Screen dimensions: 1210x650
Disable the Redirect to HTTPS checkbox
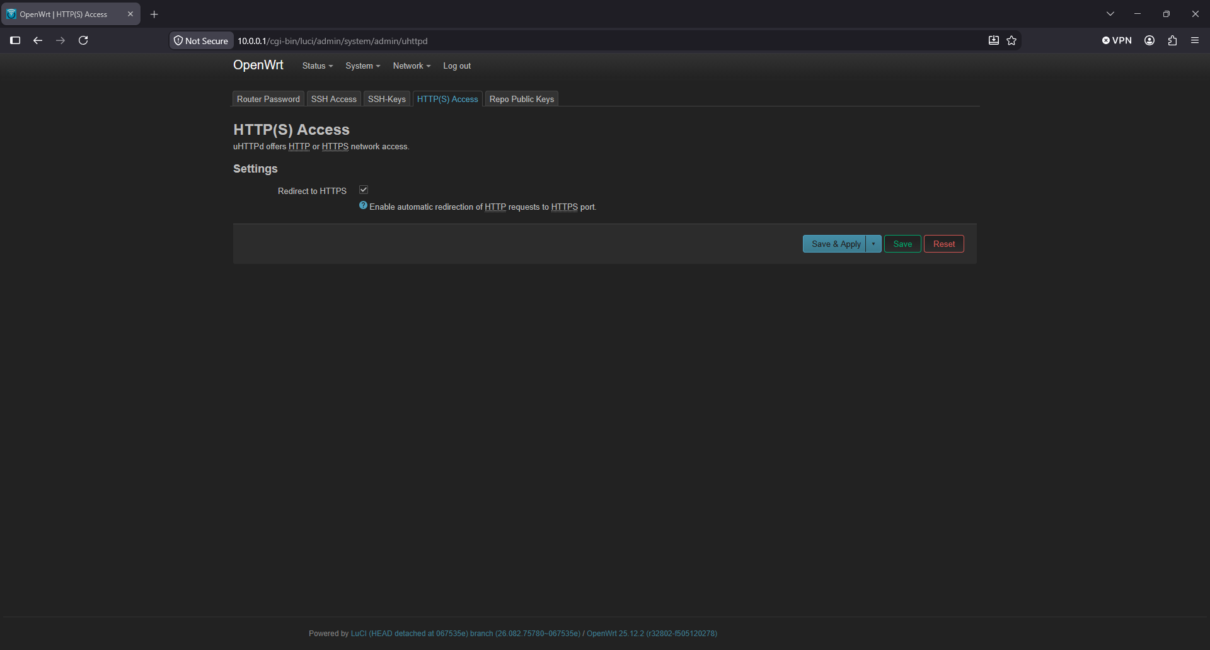(364, 190)
